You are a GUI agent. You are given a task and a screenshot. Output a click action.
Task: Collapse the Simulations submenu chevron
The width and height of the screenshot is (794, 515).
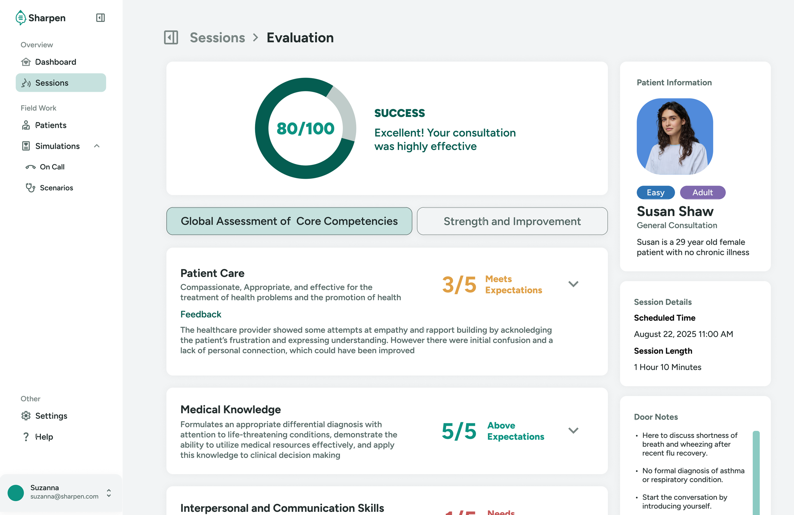coord(97,146)
